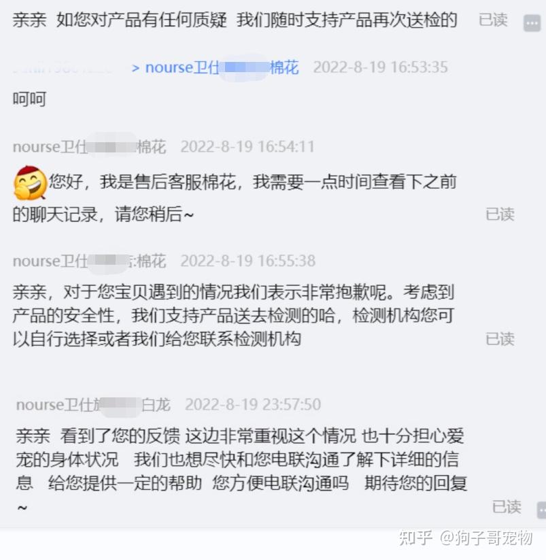Click the message mentioning 电联沟通
546x560 pixels.
point(241,470)
